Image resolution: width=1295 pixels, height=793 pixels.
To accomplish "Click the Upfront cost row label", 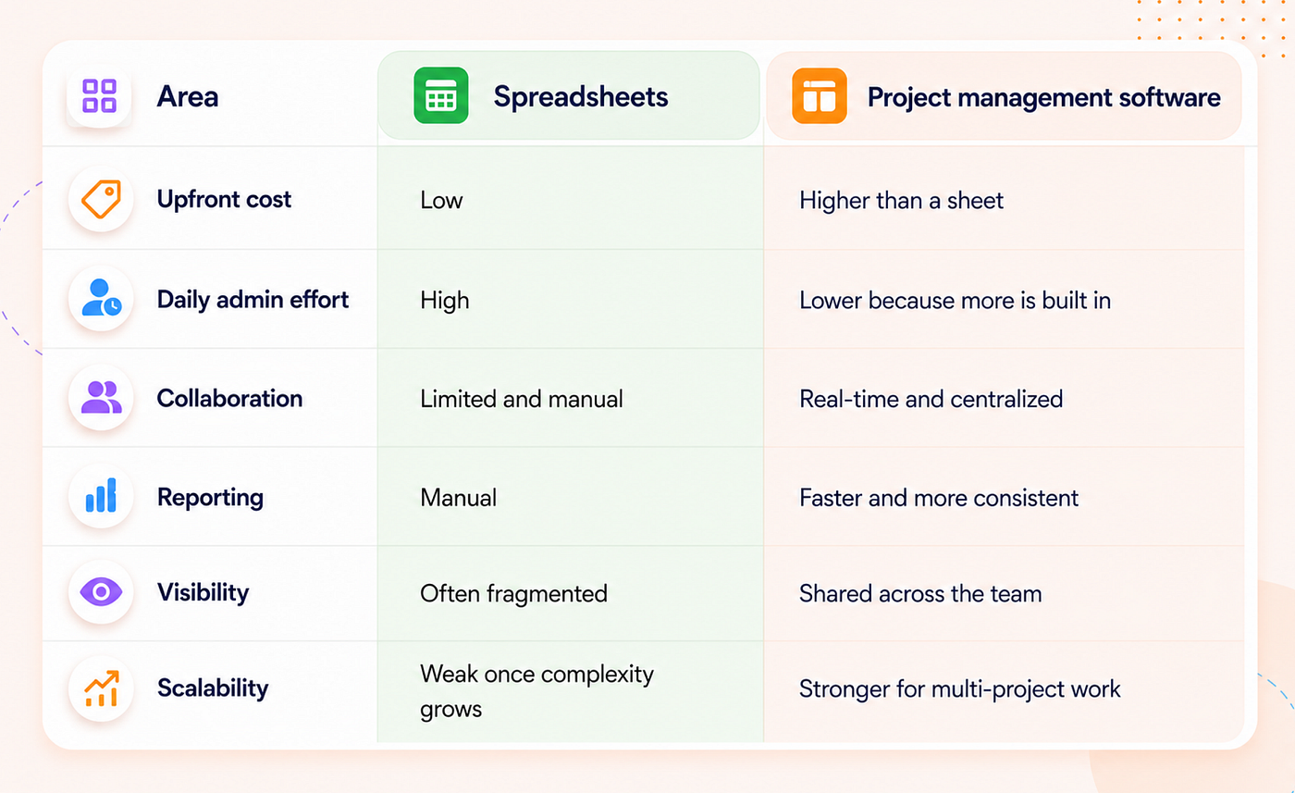I will [x=224, y=199].
